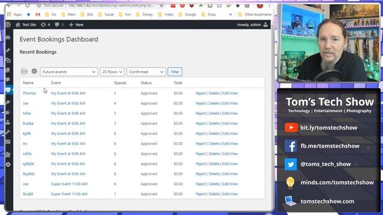Click the Name column header

point(28,82)
